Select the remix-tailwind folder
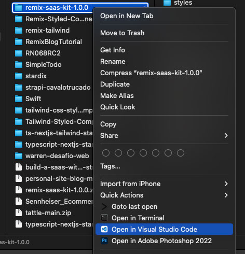 [43, 31]
